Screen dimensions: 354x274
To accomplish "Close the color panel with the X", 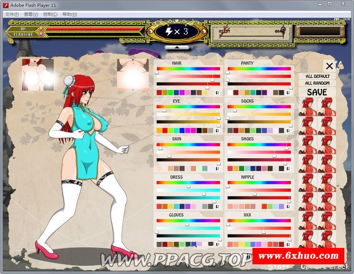I will point(329,66).
